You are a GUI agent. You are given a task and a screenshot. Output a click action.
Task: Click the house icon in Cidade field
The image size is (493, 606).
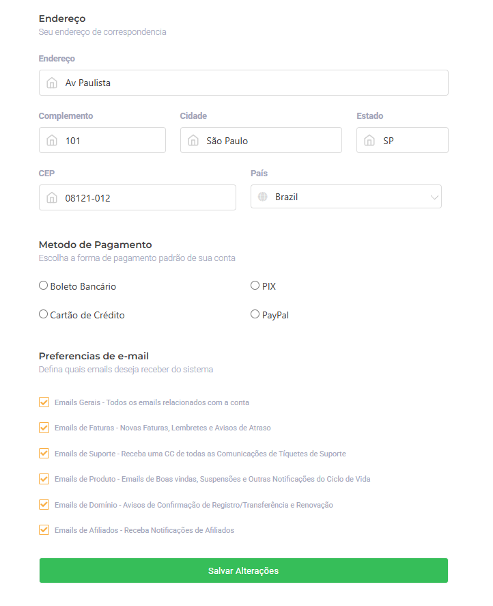[x=193, y=141]
